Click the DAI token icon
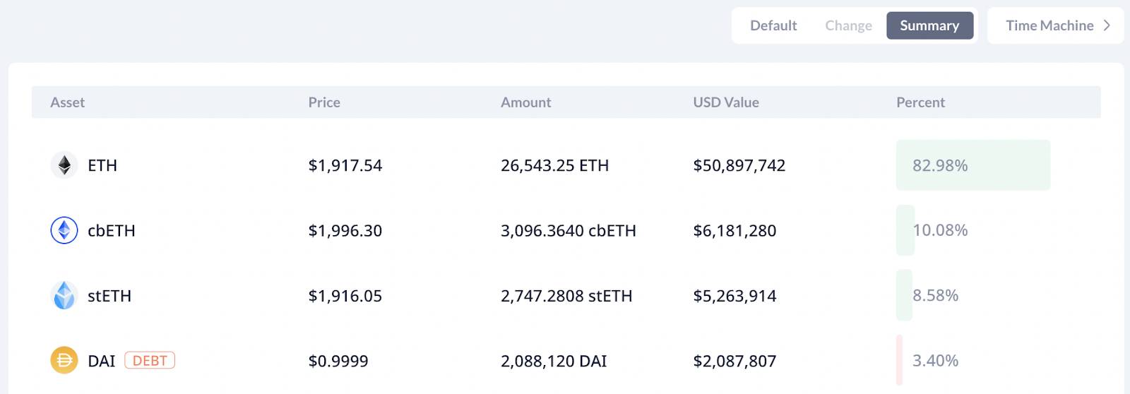Screen dimensions: 1130x394 (x=64, y=360)
